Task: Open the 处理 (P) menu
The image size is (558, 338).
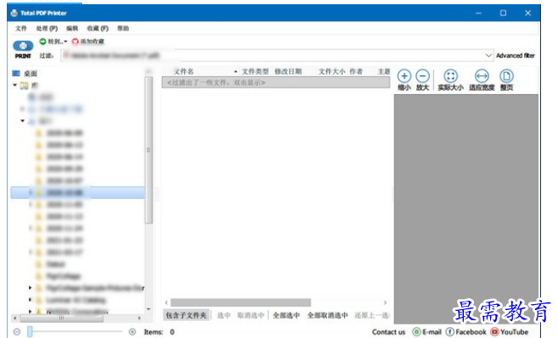Action: 47,29
